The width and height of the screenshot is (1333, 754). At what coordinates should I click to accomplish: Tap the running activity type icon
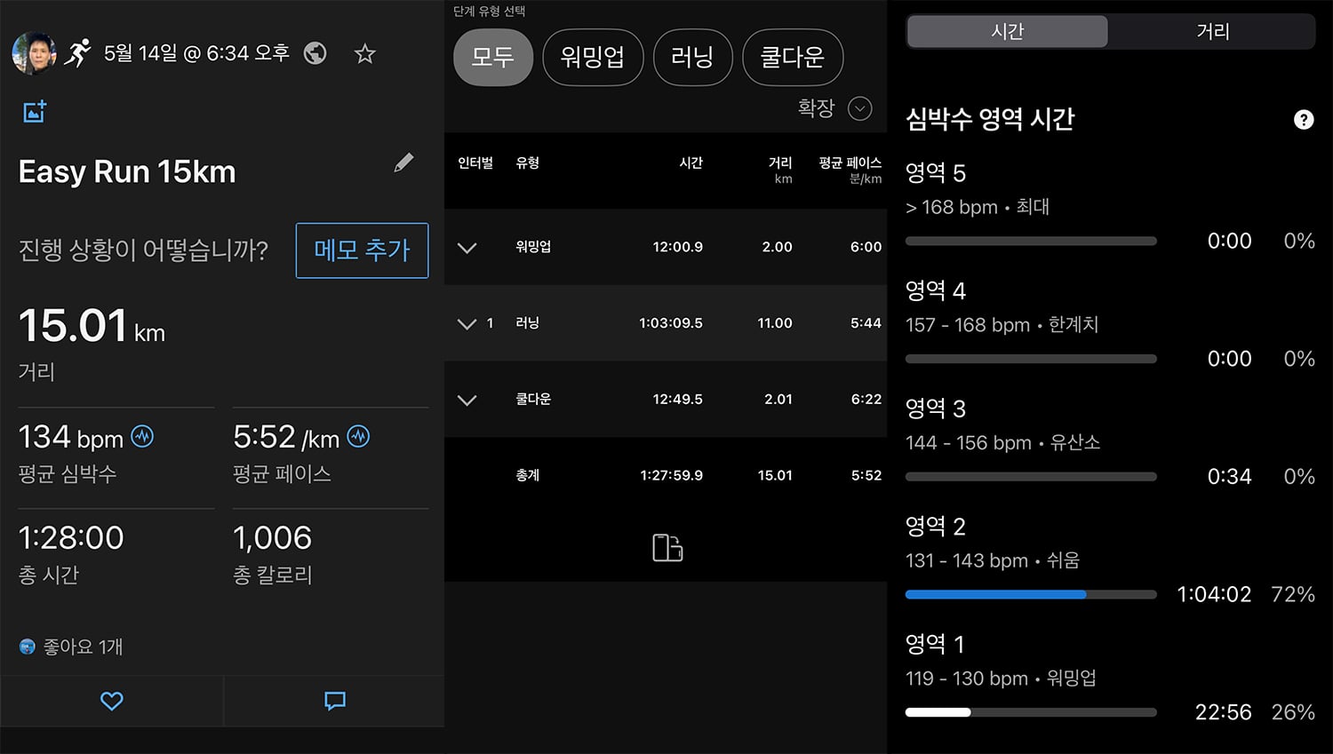pyautogui.click(x=78, y=53)
